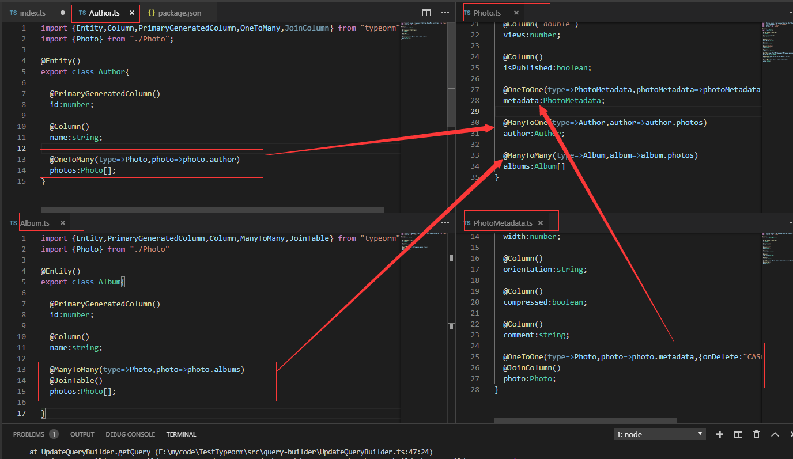793x459 pixels.
Task: Click '@JoinTable()' line in Album.ts
Action: coord(76,380)
